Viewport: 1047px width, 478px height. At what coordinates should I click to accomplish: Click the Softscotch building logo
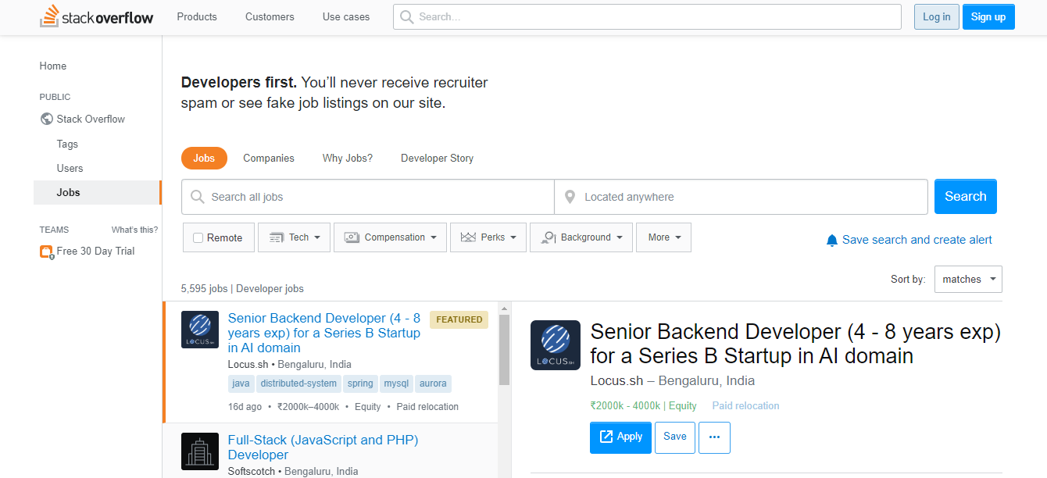click(200, 451)
